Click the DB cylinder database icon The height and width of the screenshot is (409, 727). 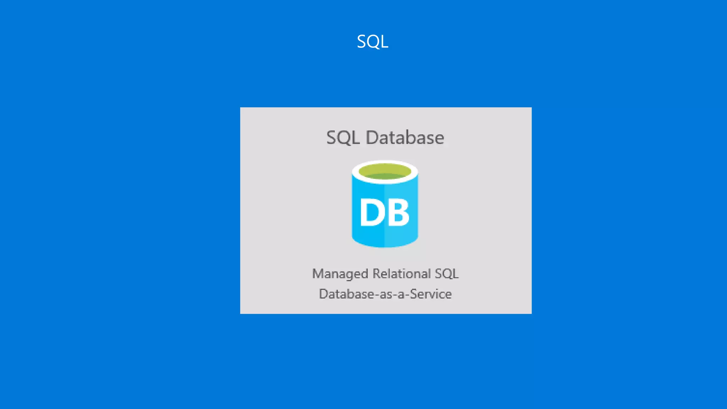click(x=385, y=204)
